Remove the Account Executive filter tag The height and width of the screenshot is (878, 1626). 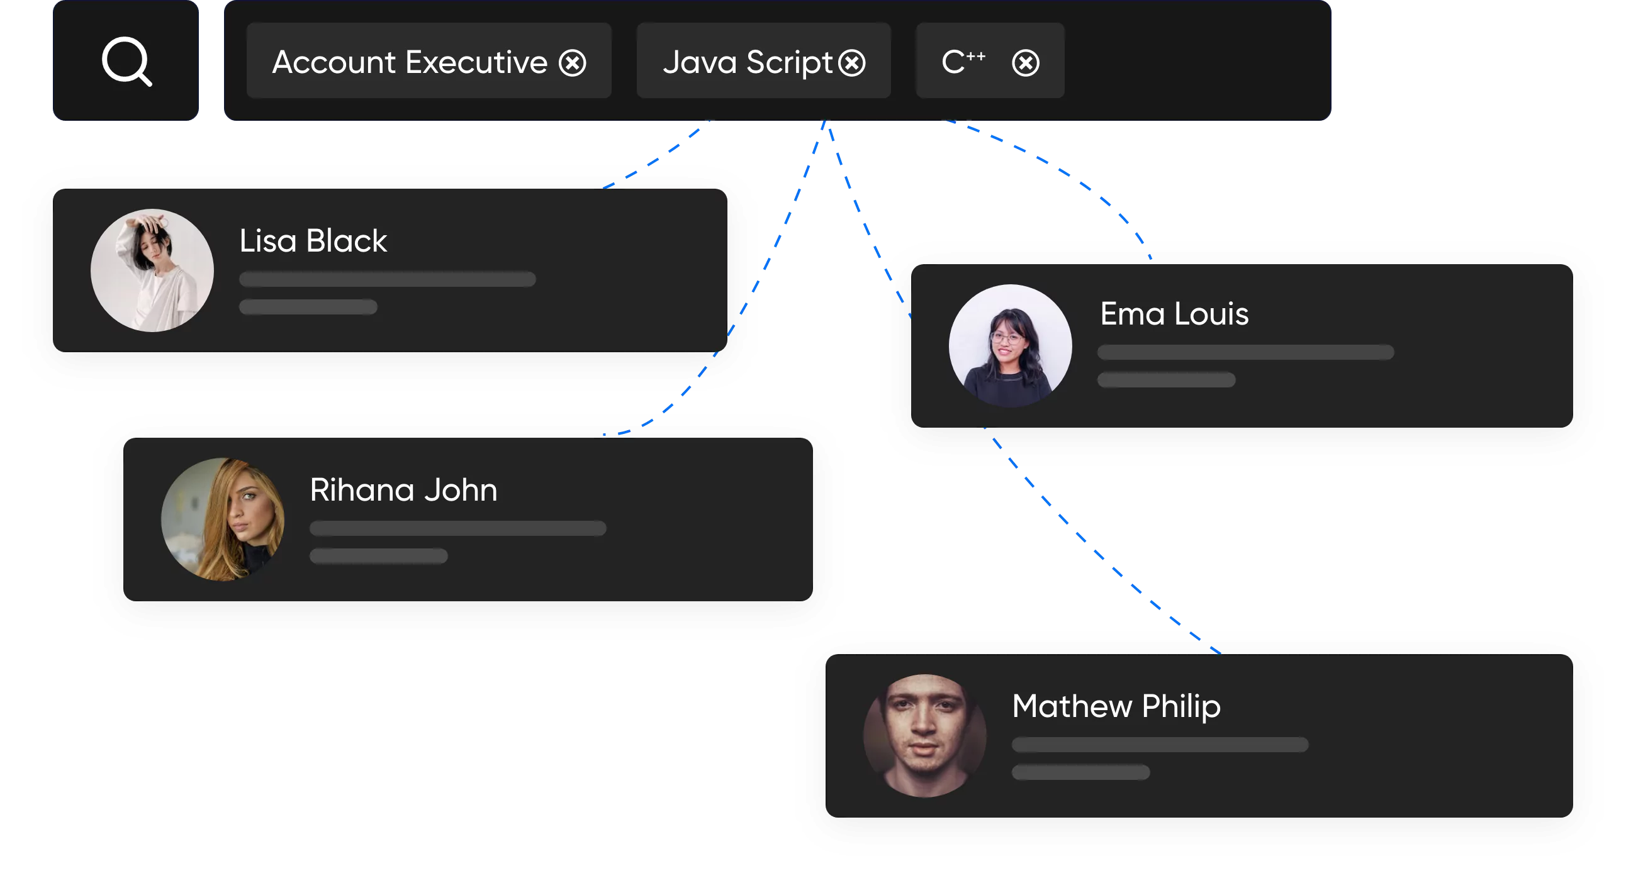573,63
